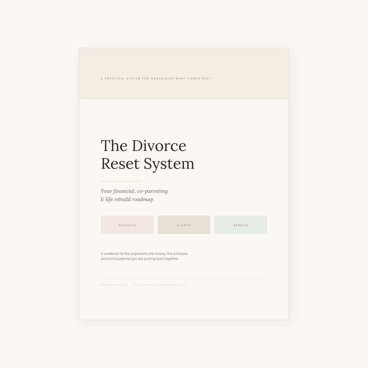This screenshot has height=368, width=368.
Task: Select the CLARIFY block
Action: point(184,225)
